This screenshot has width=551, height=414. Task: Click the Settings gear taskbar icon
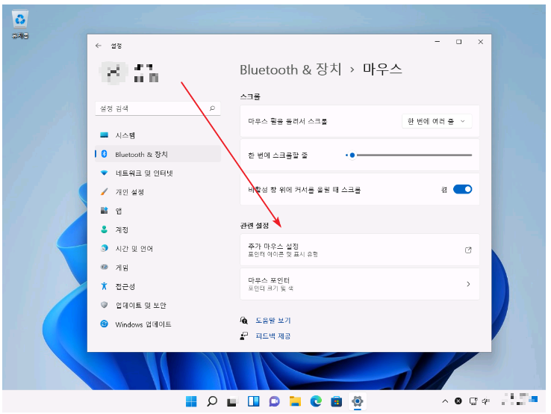point(357,401)
